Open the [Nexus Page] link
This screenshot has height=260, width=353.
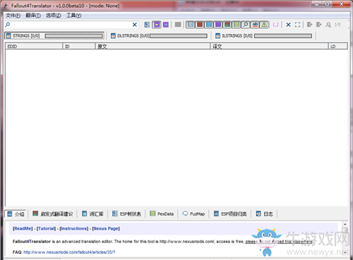click(106, 228)
